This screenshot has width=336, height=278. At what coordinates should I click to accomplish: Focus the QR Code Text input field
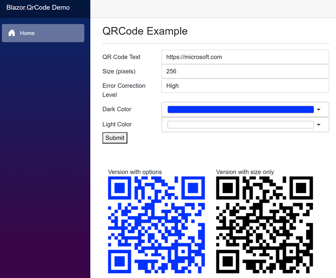coord(245,57)
